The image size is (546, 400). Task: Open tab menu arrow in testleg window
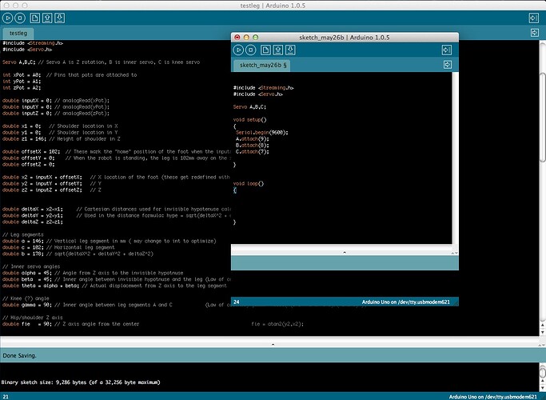pos(535,33)
